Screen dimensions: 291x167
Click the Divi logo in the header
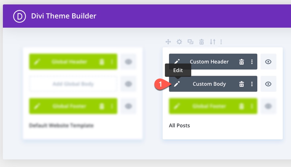[x=20, y=16]
